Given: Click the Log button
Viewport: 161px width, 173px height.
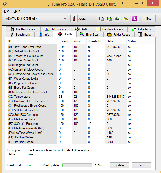Looking at the screenshot, I should [141, 165].
